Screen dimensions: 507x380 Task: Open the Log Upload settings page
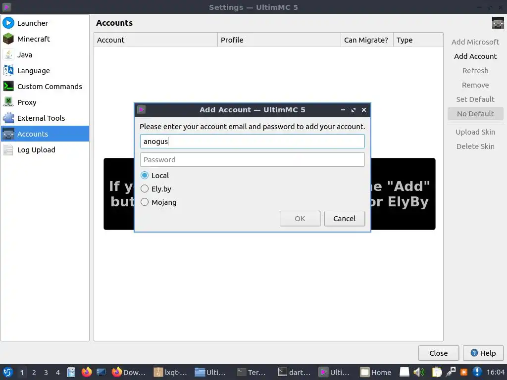[x=45, y=149]
